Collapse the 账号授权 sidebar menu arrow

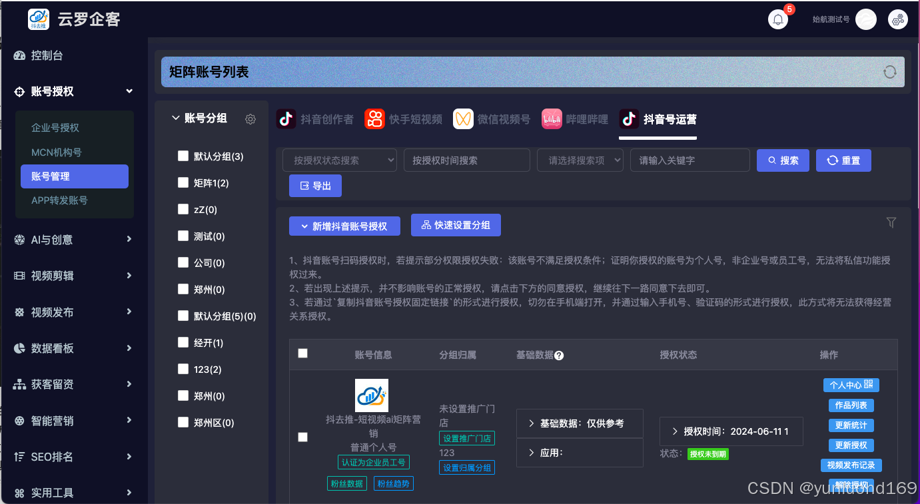coord(129,91)
